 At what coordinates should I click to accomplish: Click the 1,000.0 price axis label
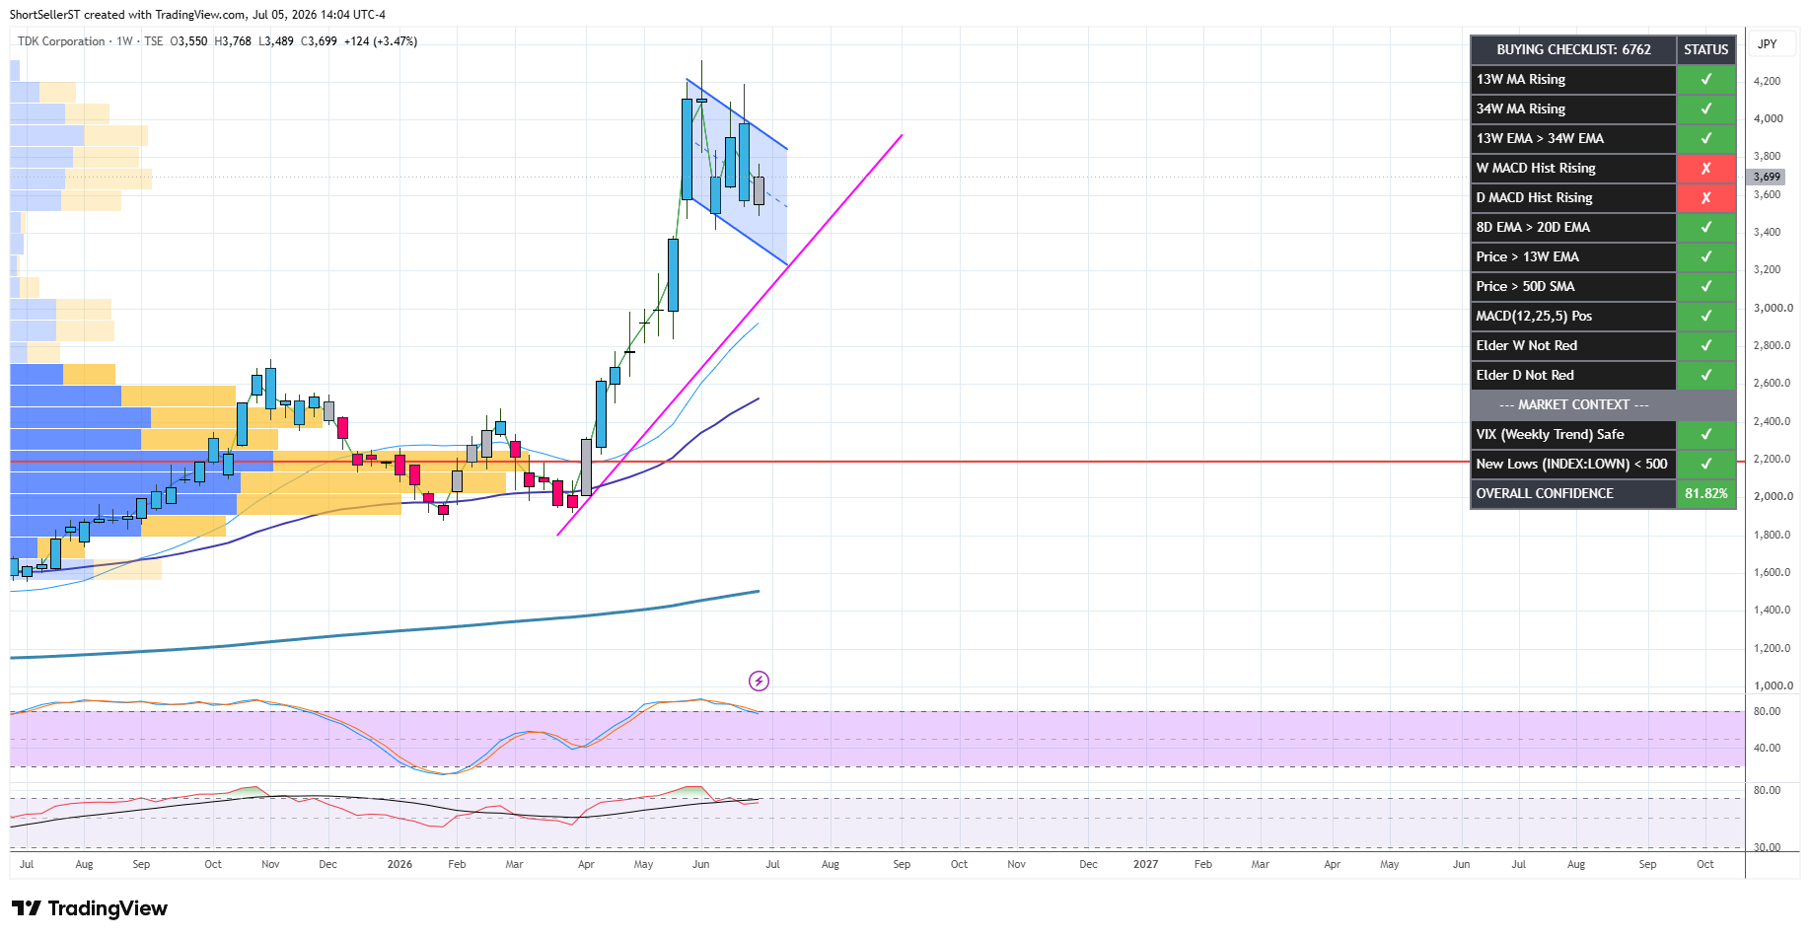point(1773,685)
